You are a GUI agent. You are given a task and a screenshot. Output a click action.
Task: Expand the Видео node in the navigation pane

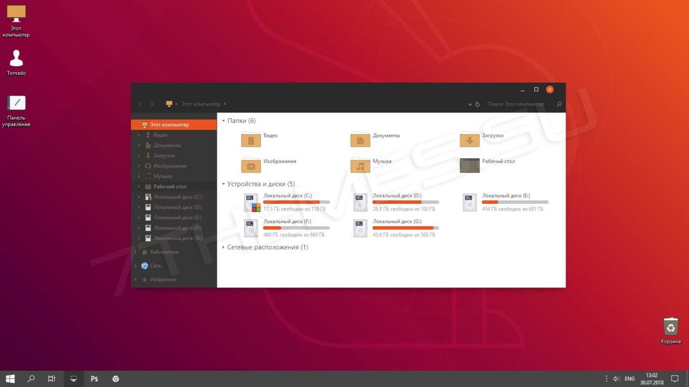click(x=139, y=135)
